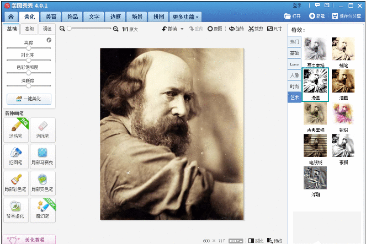This screenshot has height=244, width=366.
Task: Open the 抠图笔 cutout pen tool
Action: pos(17,156)
